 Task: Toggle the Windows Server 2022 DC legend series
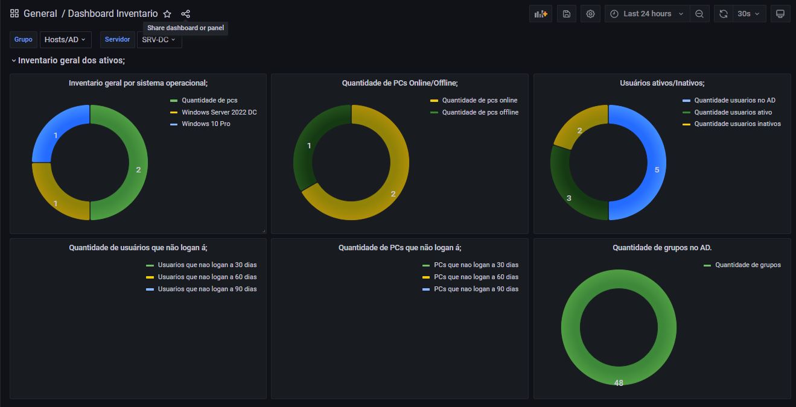(x=219, y=112)
